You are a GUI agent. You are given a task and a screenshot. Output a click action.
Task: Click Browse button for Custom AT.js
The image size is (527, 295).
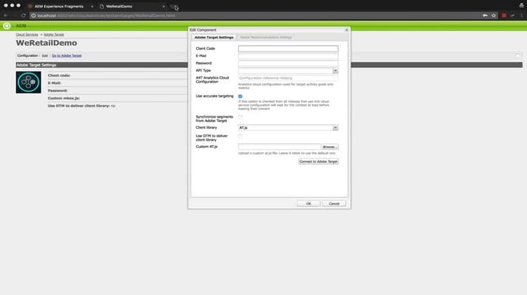pyautogui.click(x=330, y=147)
